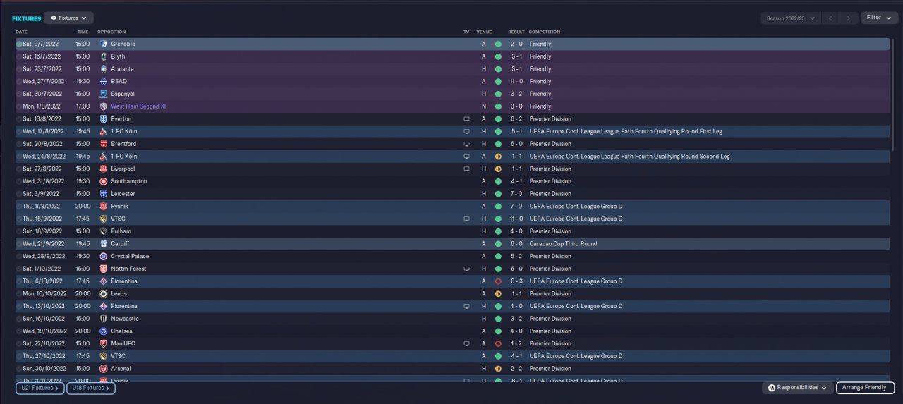Switch to U18 Fixtures

(x=91, y=388)
